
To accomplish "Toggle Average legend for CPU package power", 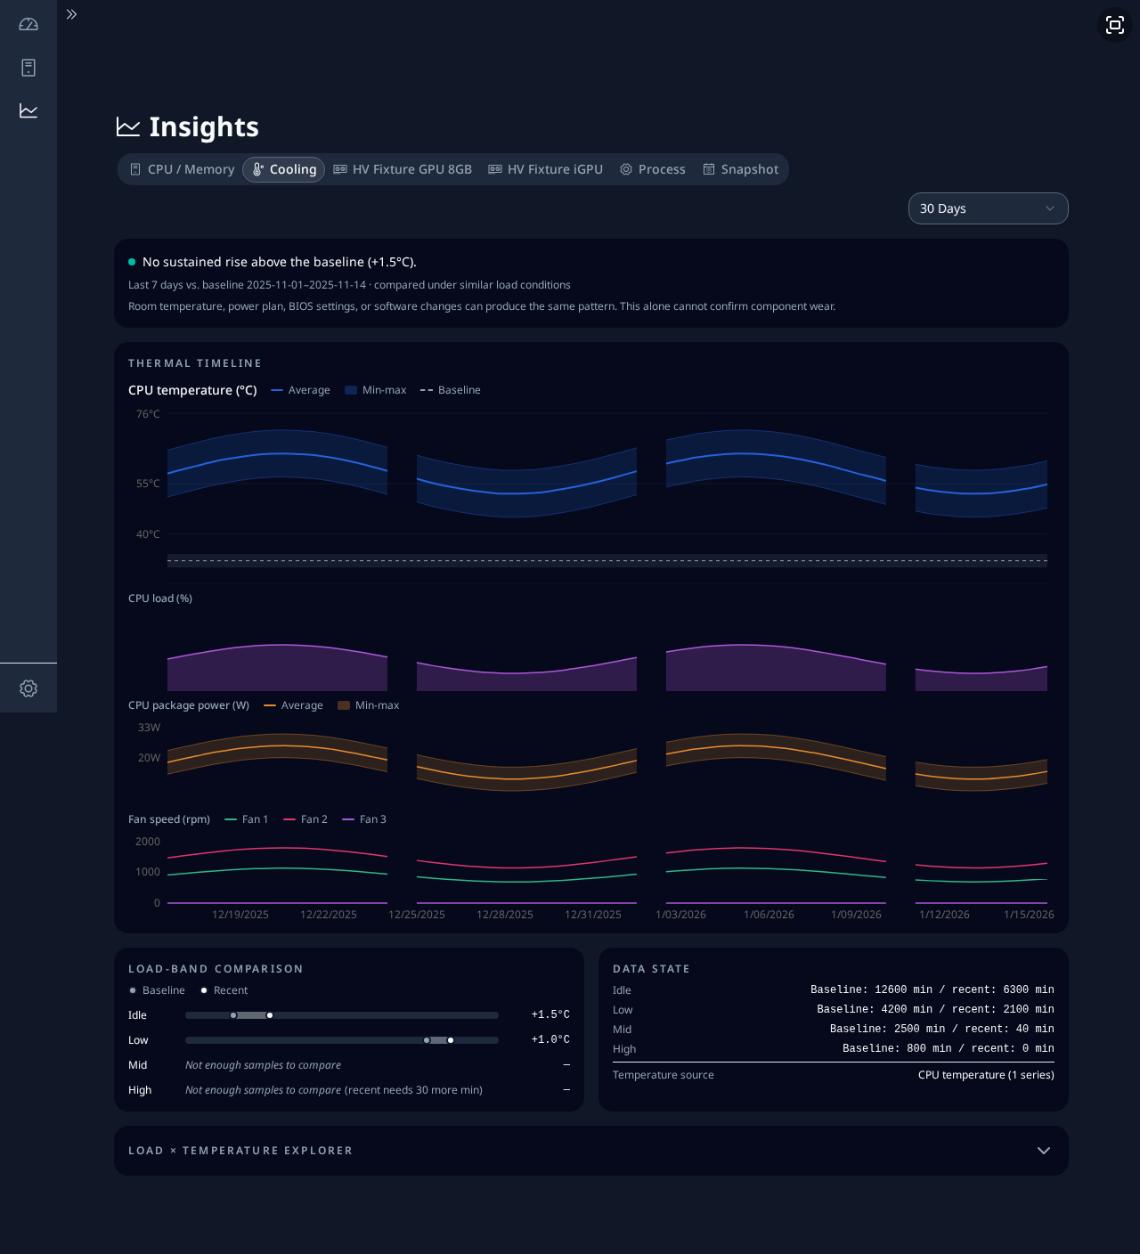I will point(293,705).
